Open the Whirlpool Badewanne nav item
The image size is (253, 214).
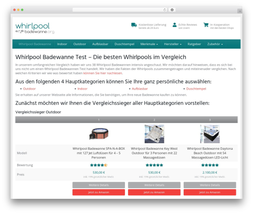35,44
